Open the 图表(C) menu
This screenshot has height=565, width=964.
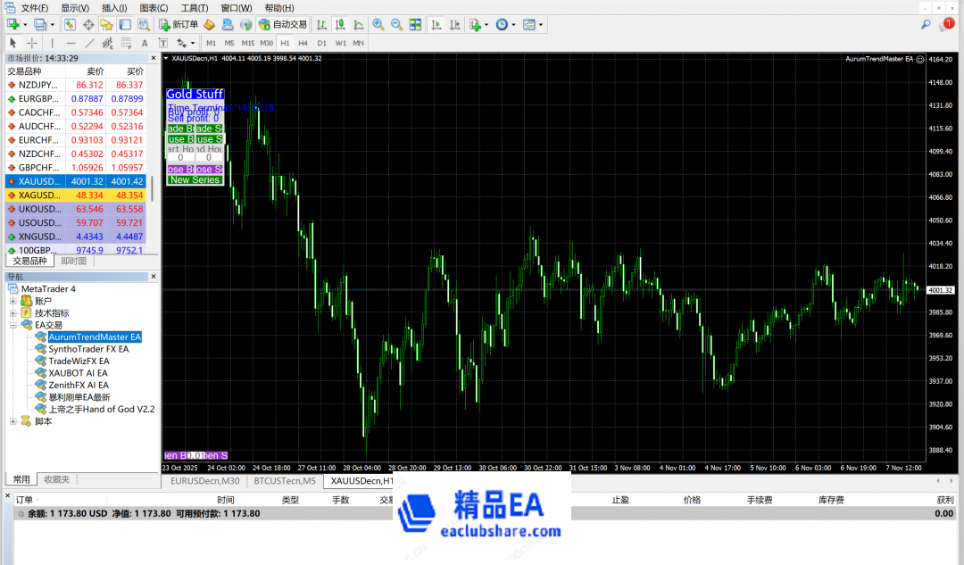click(154, 8)
